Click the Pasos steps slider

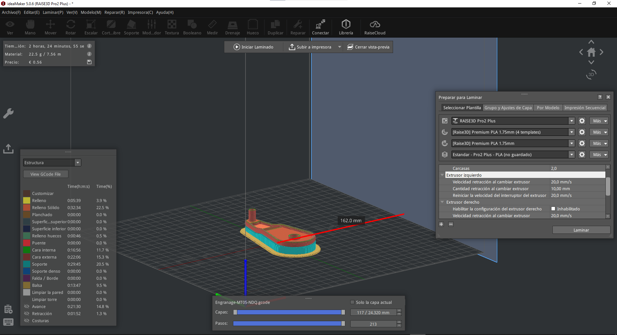pos(289,323)
